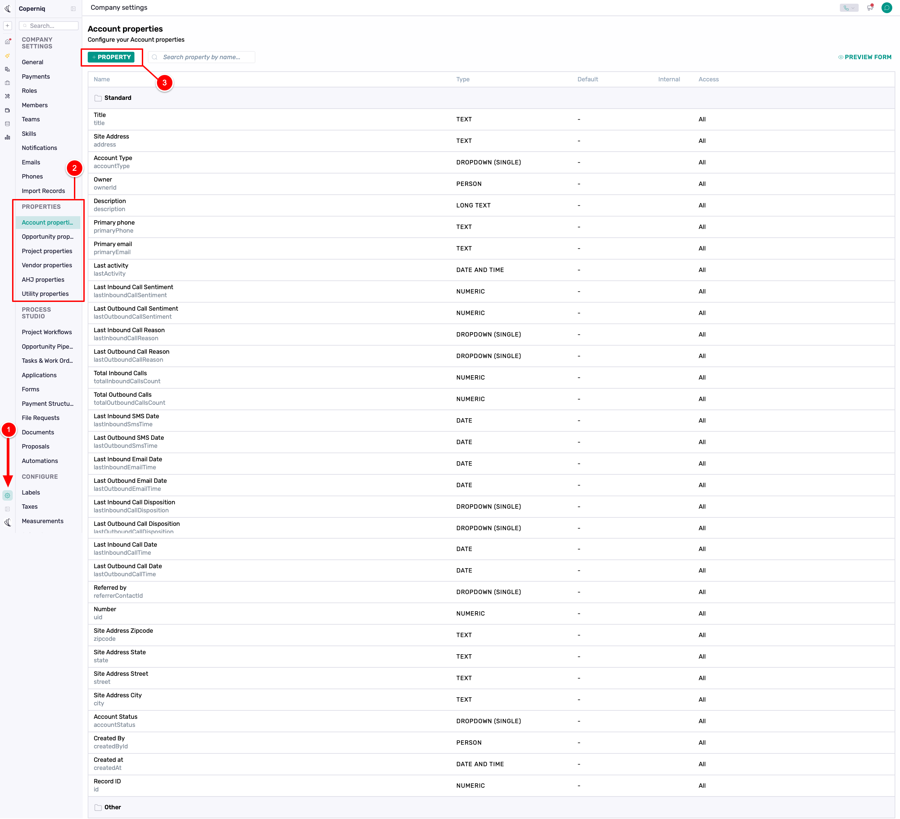900x819 pixels.
Task: Open Labels under Configure
Action: point(31,493)
